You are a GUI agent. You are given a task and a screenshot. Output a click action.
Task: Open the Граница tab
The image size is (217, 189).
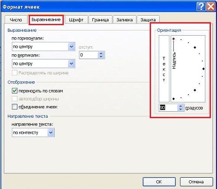click(100, 20)
